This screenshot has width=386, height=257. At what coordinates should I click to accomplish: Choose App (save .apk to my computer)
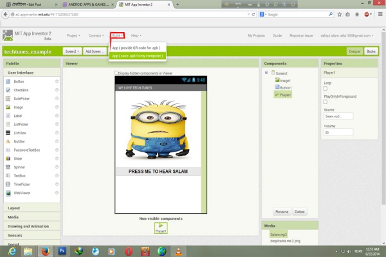[x=138, y=56]
